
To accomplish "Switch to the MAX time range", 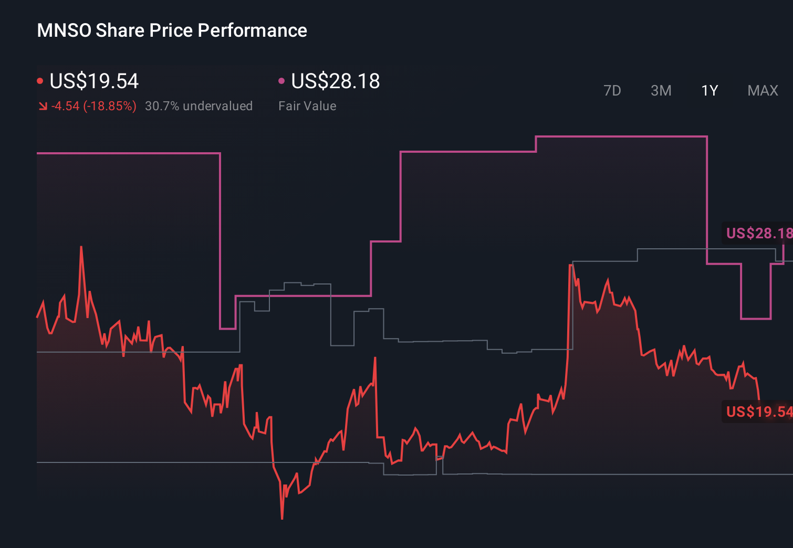I will click(762, 90).
